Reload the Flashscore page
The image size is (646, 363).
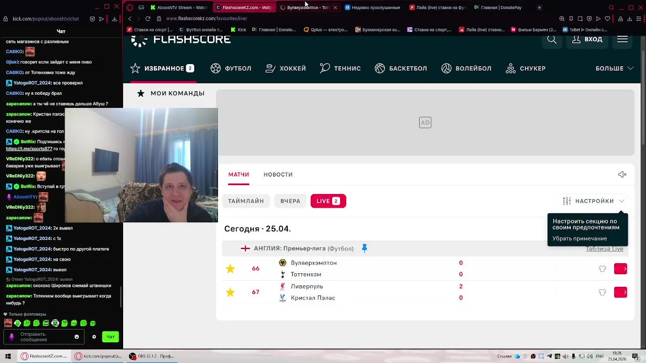[148, 19]
